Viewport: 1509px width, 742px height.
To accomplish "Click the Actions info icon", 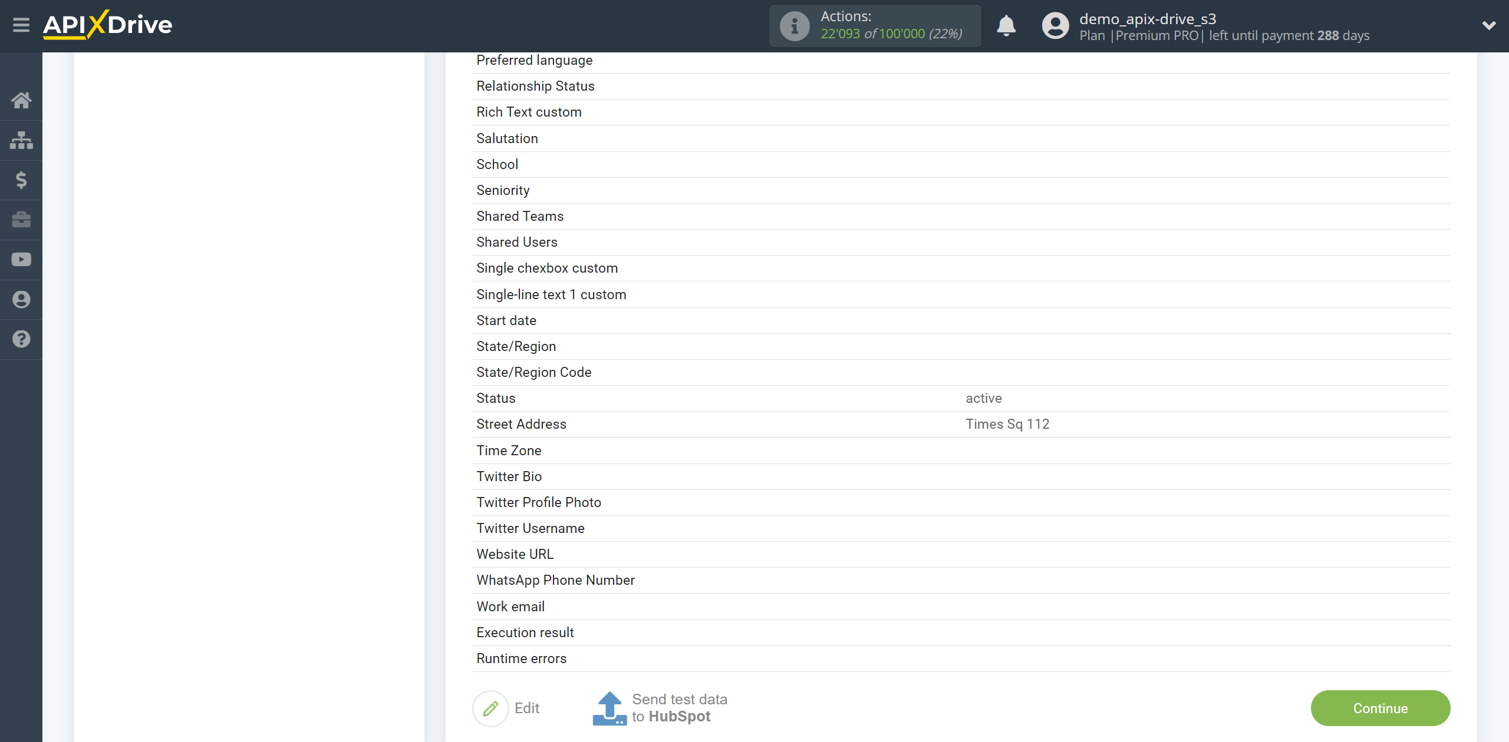I will [x=795, y=26].
